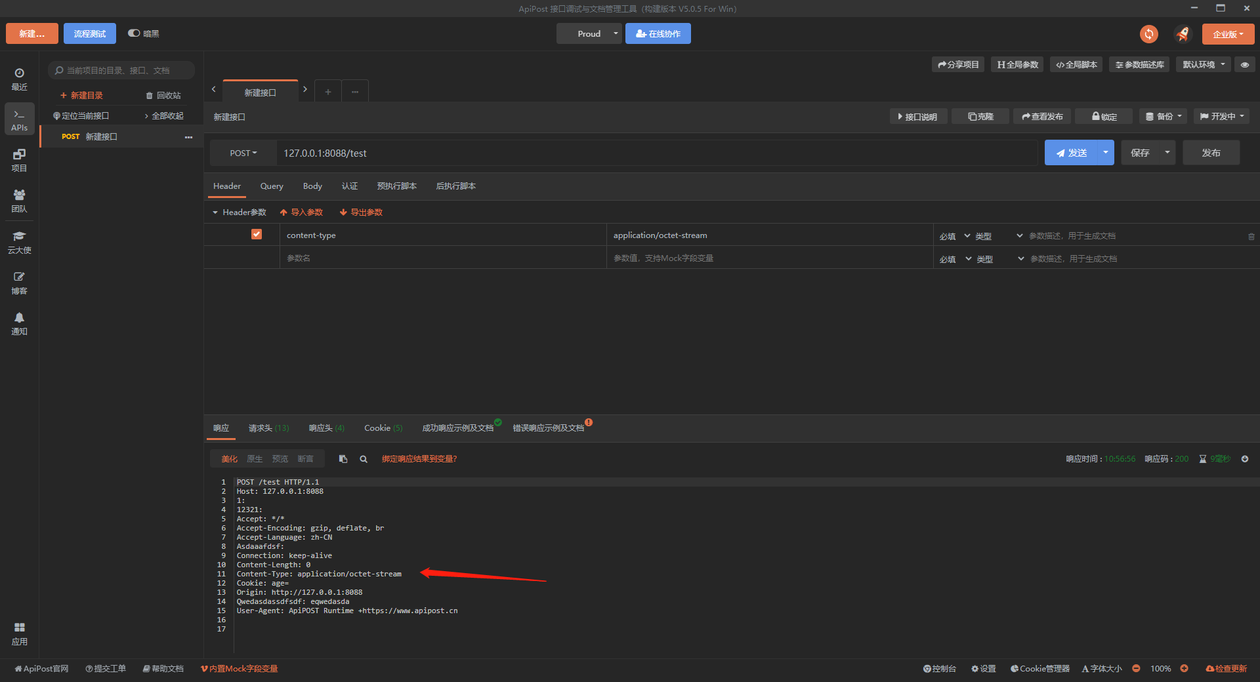Open the 团队 team sidebar icon
This screenshot has height=682, width=1260.
(19, 201)
